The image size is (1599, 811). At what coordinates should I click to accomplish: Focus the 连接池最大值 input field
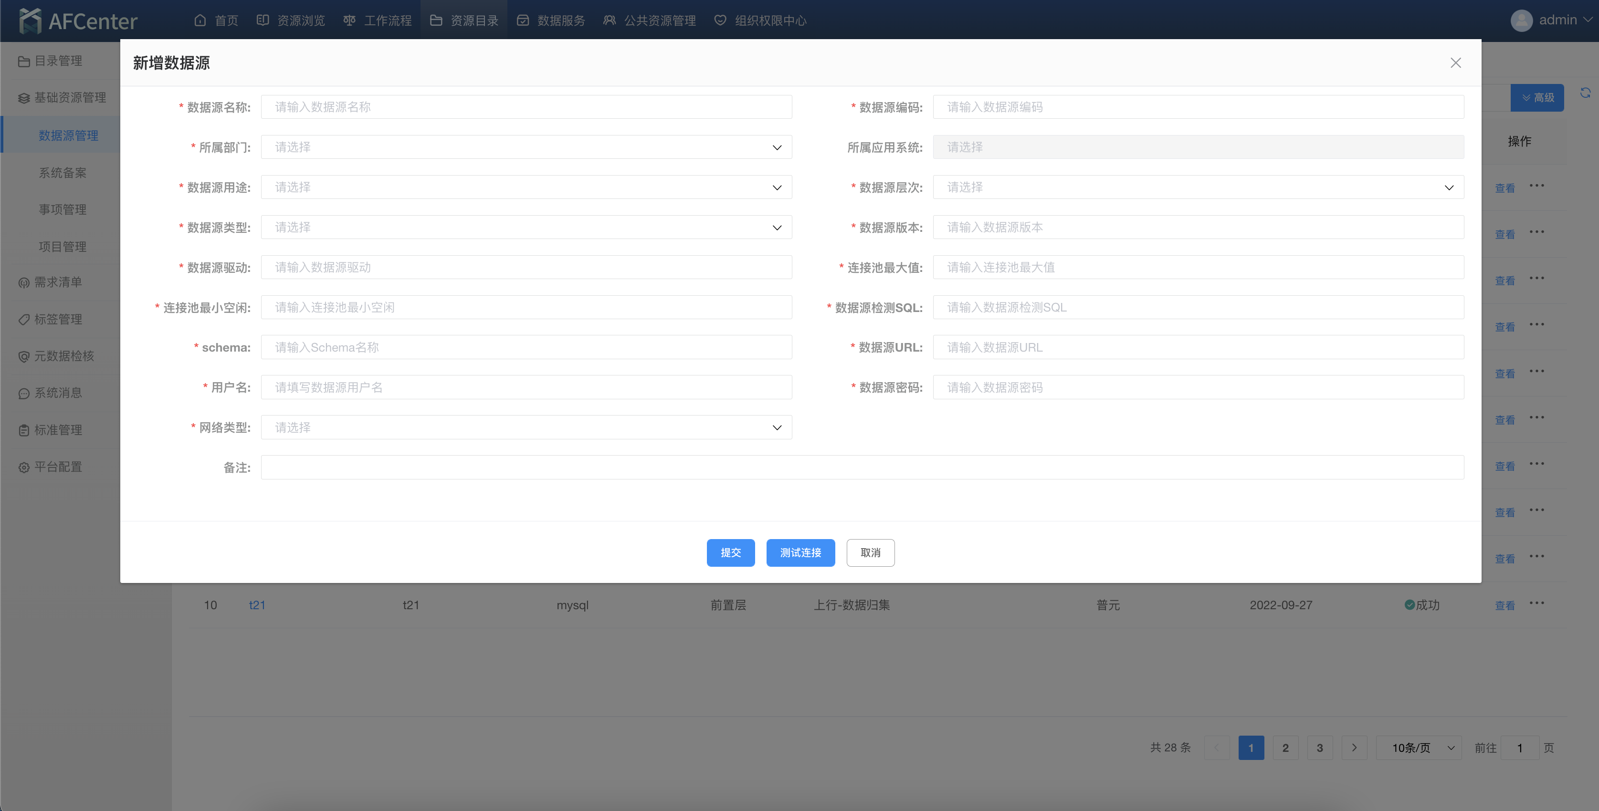1198,268
